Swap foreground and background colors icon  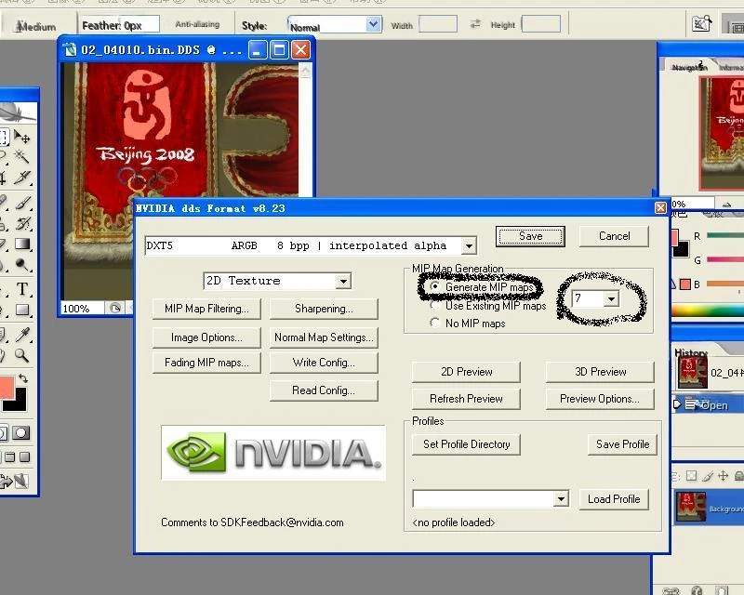click(x=22, y=378)
